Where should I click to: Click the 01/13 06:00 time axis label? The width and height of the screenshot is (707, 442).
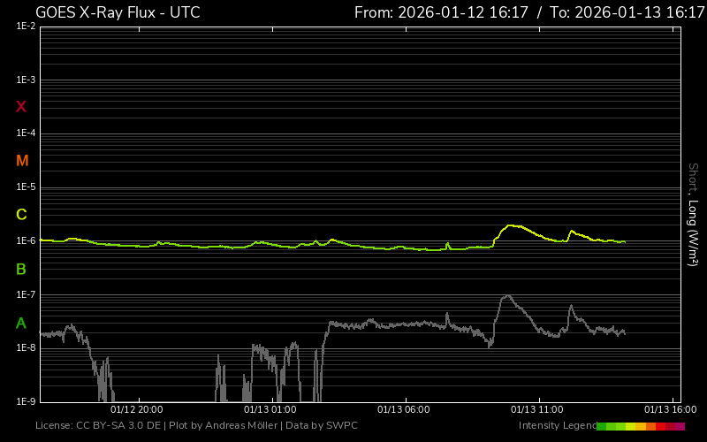click(403, 409)
